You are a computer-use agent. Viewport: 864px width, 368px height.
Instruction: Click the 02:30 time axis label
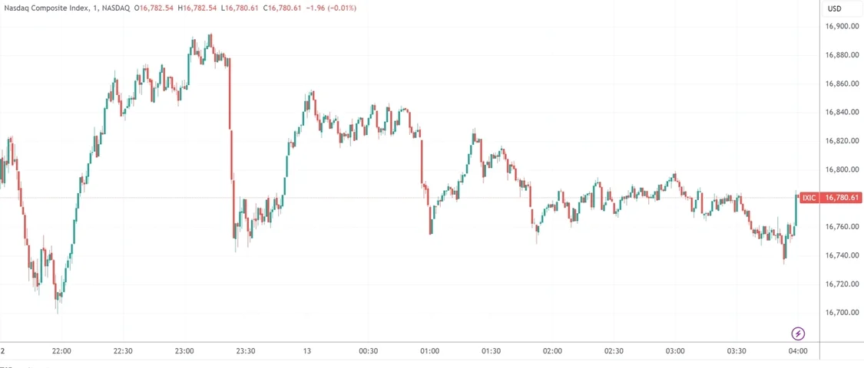(614, 351)
